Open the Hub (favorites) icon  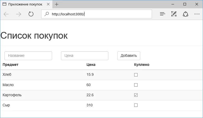[162, 14]
